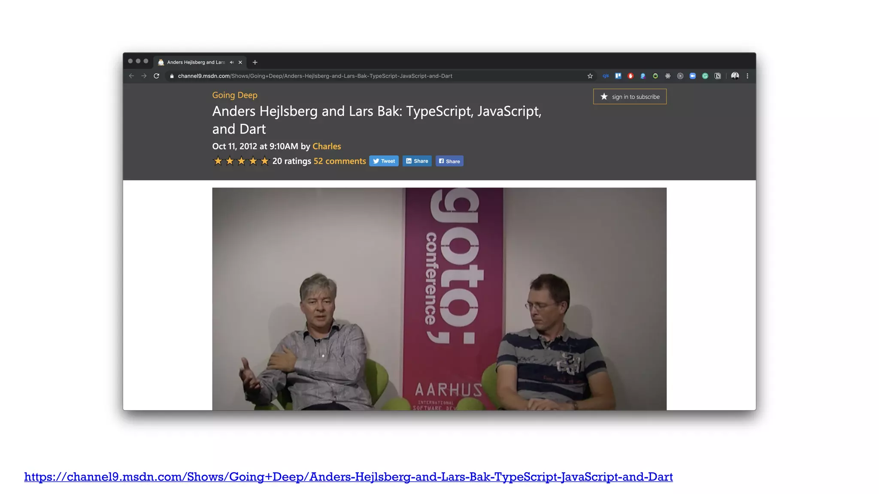This screenshot has width=879, height=494.
Task: Rate the video with the third star
Action: [x=242, y=161]
